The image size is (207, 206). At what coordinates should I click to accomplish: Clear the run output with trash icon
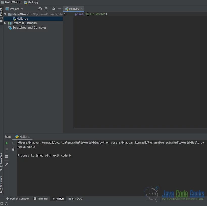point(13,149)
